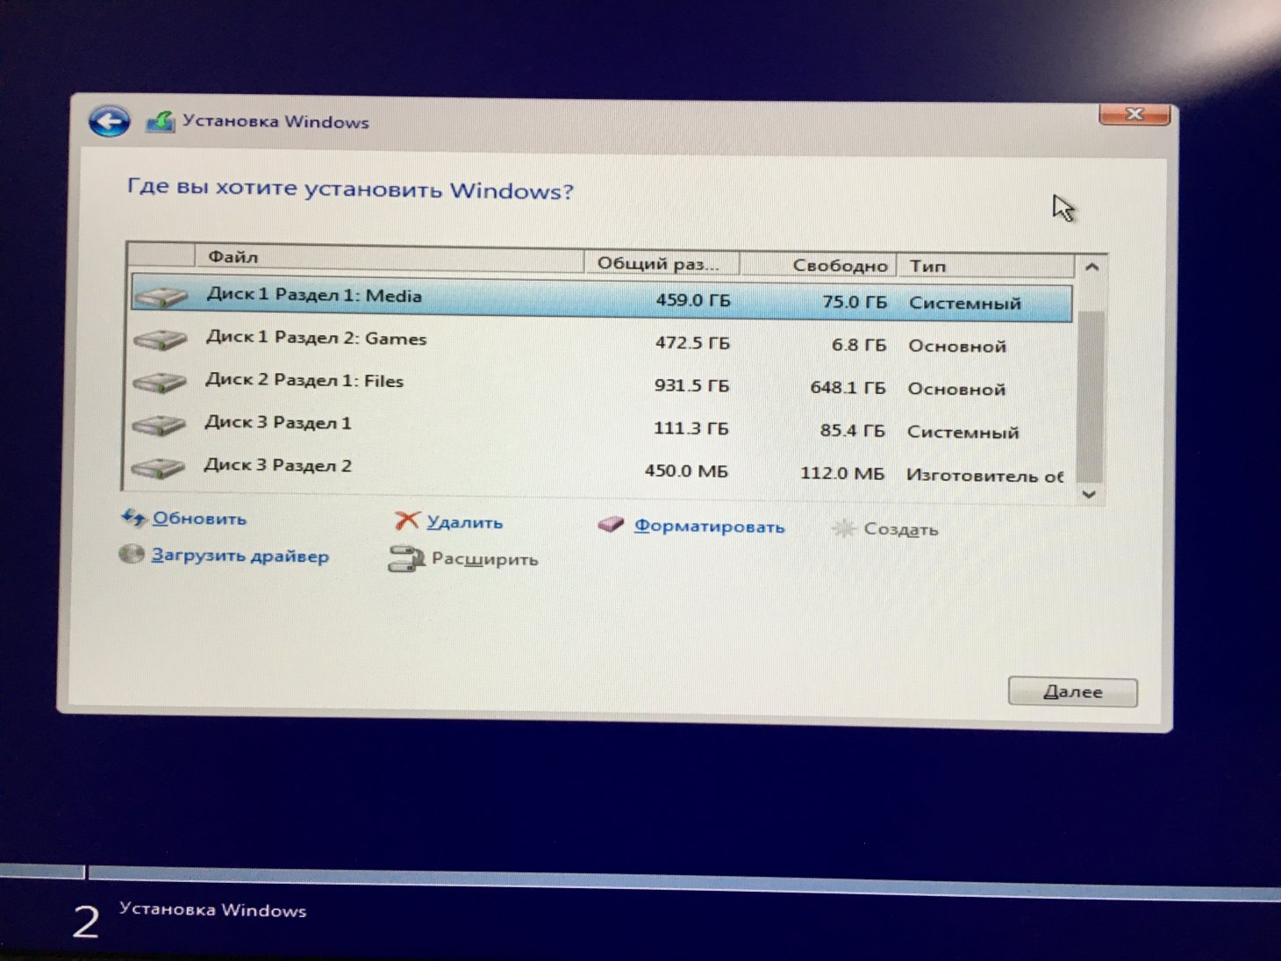The height and width of the screenshot is (961, 1281).
Task: Click total size 931.5 ГБ
Action: tap(691, 385)
